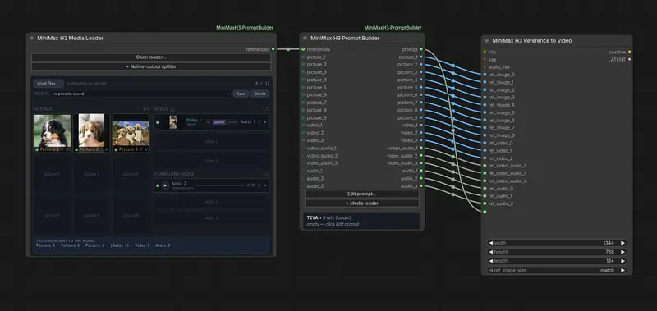Toggle the green enable dot for Audio 2
The height and width of the screenshot is (311, 657).
click(x=158, y=185)
